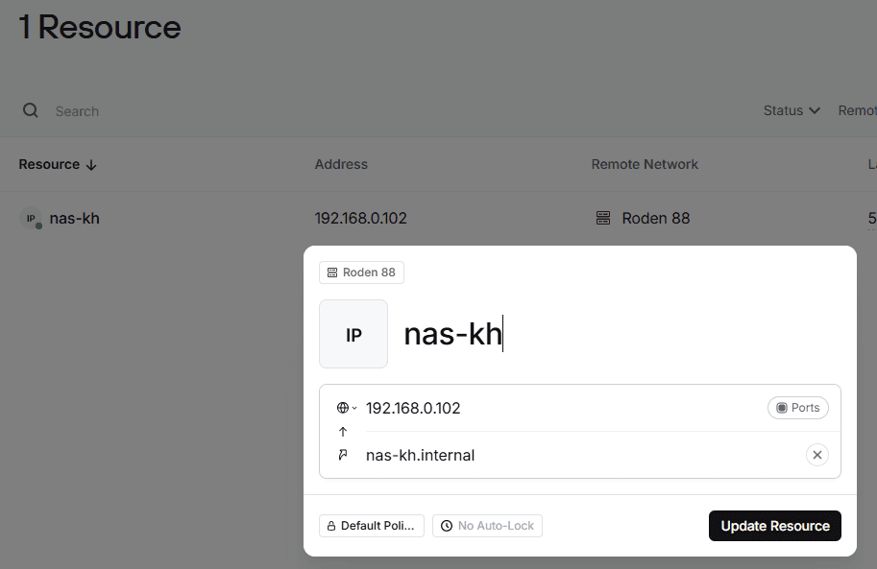Click the network icon beside Roden 88 in the row
The width and height of the screenshot is (877, 569).
pos(603,218)
